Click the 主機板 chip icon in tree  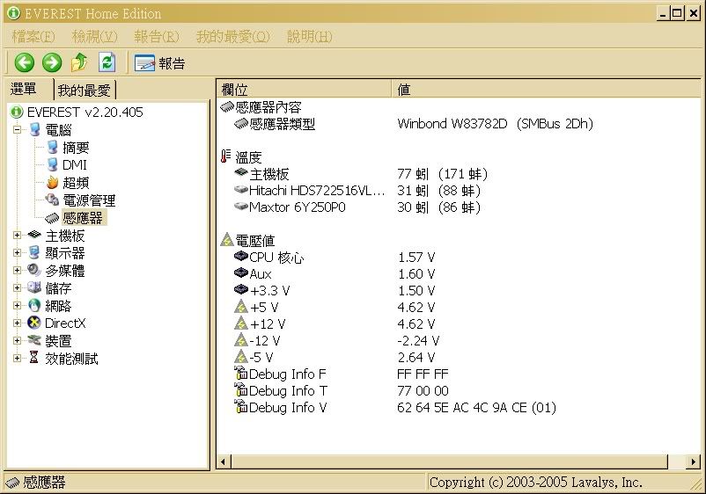pos(34,235)
